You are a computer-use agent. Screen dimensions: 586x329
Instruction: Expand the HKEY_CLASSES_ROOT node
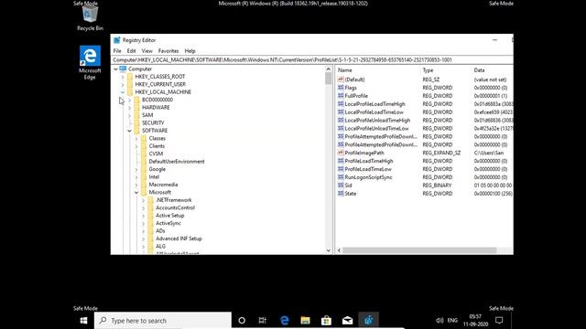click(x=123, y=77)
